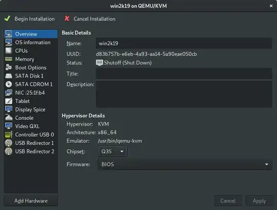Select the Memory module icon
The width and height of the screenshot is (277, 210).
pos(9,59)
